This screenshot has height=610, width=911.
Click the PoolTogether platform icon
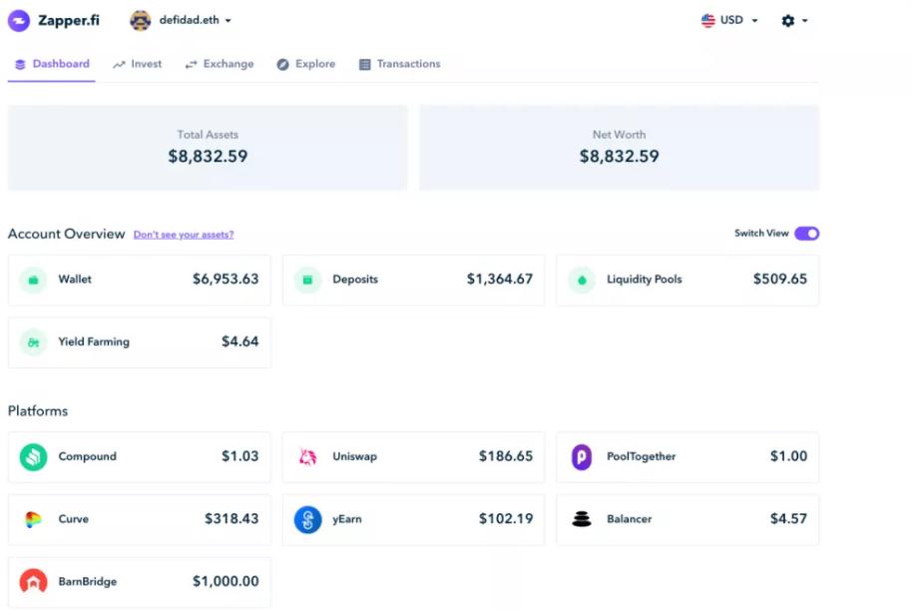point(582,457)
